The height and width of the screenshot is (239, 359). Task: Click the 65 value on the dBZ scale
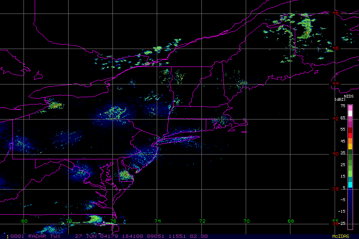pyautogui.click(x=343, y=118)
